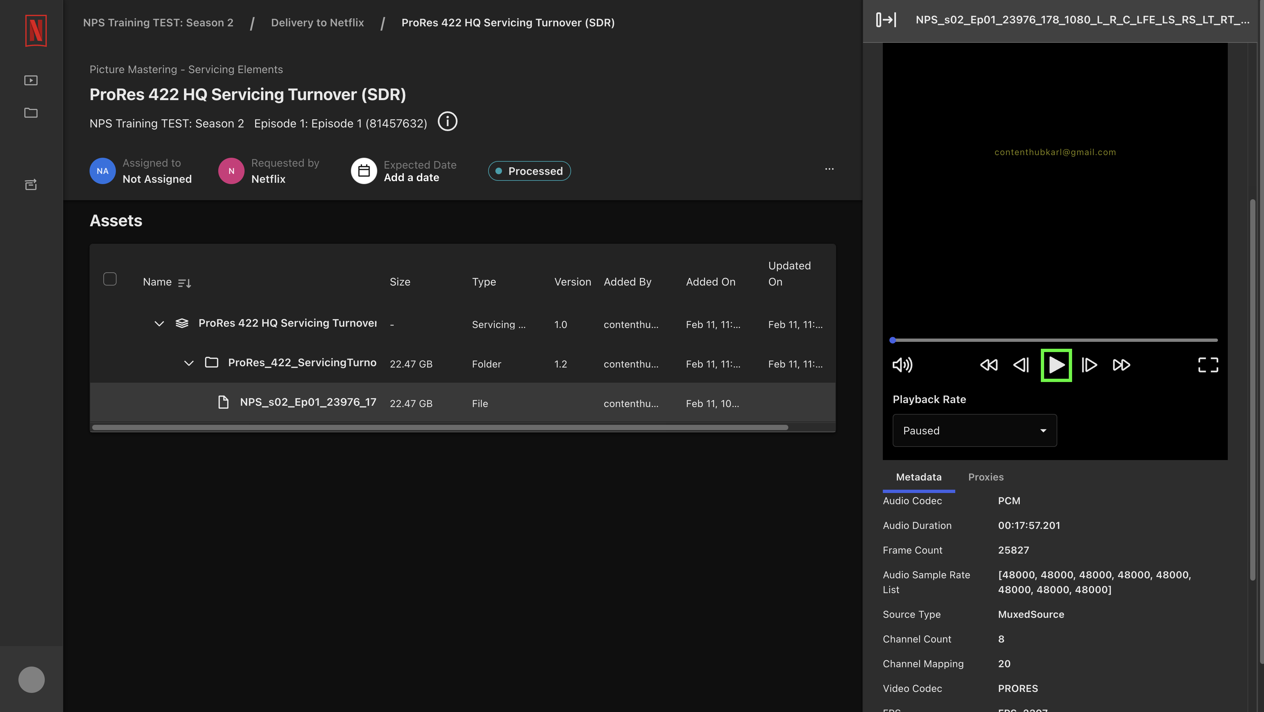Click the folder icon of ProRes_422_ServicingTurno row
1264x712 pixels.
click(211, 362)
